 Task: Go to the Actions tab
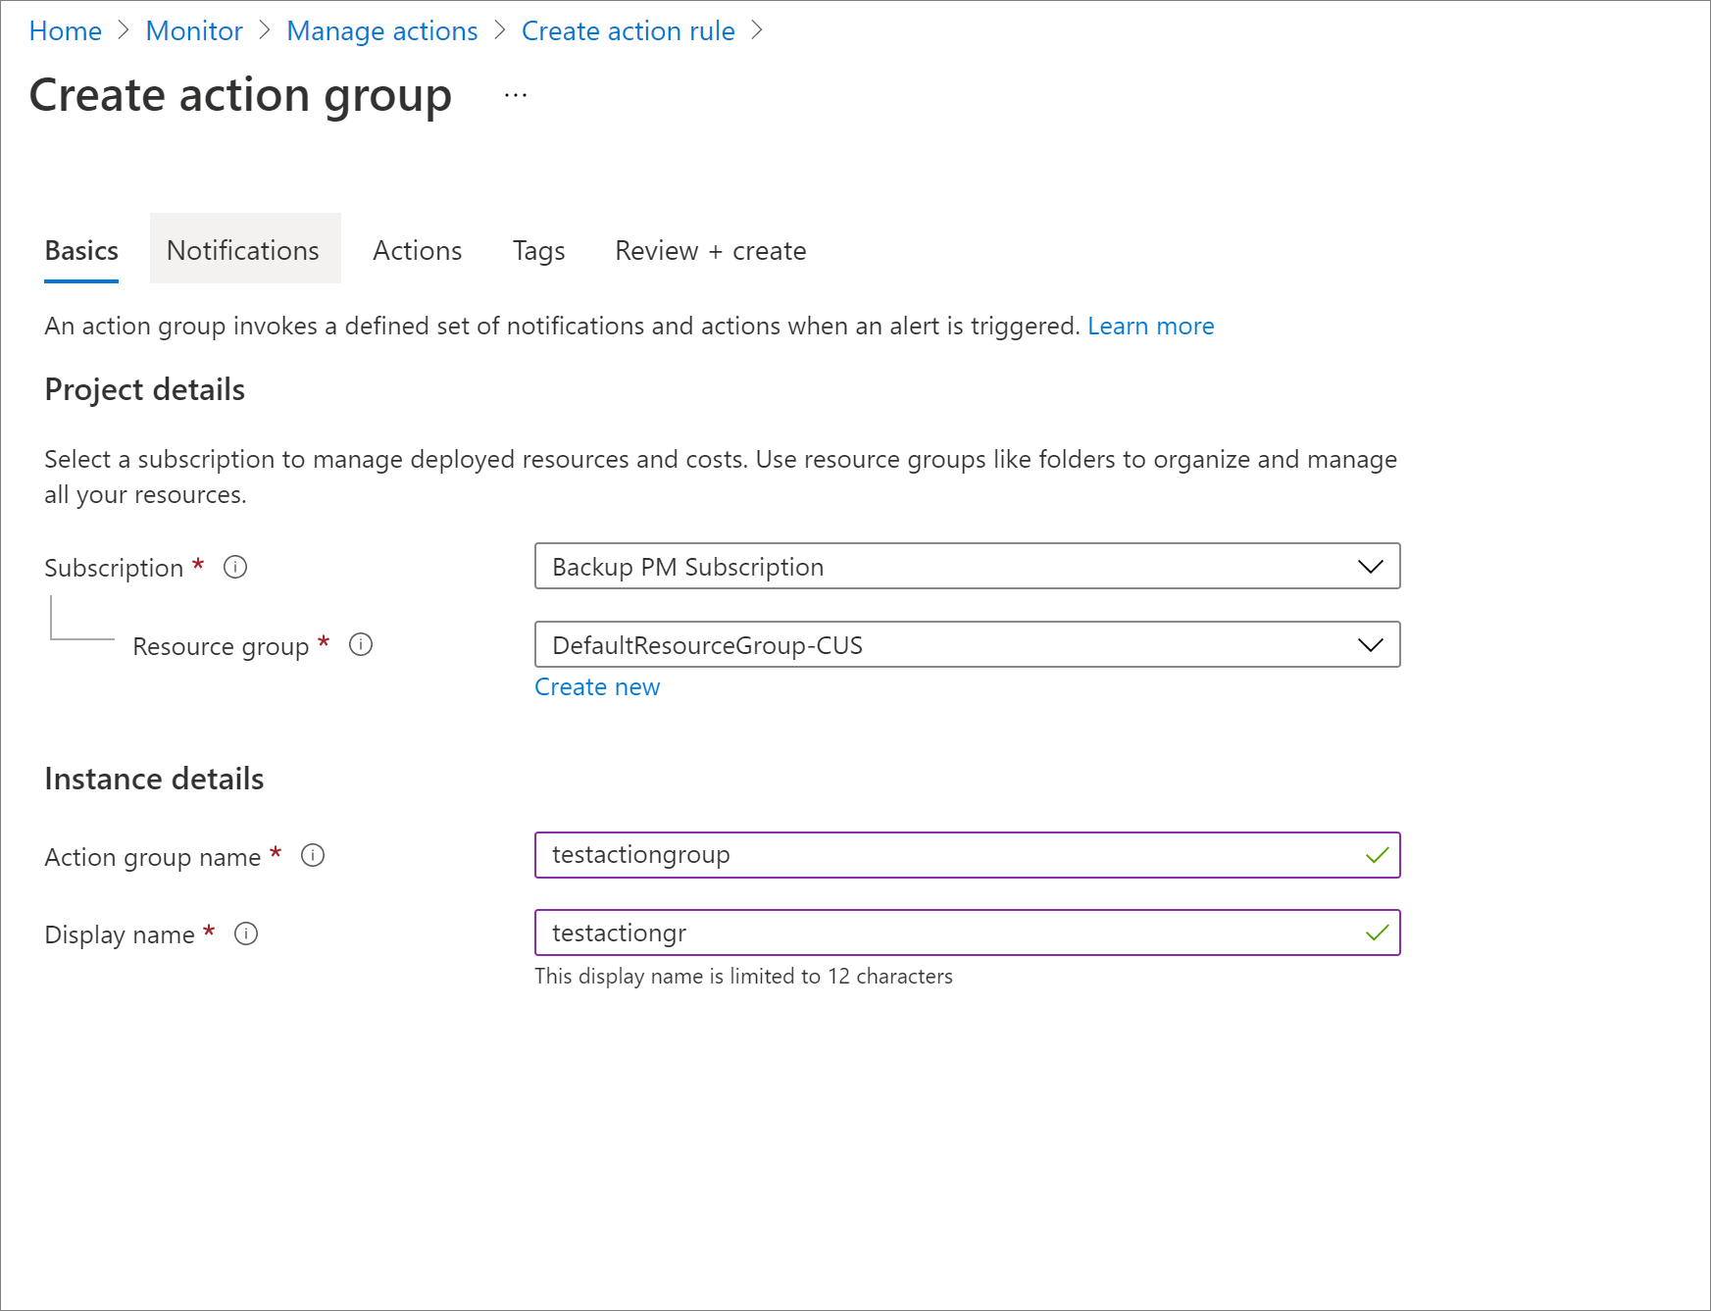pos(417,250)
